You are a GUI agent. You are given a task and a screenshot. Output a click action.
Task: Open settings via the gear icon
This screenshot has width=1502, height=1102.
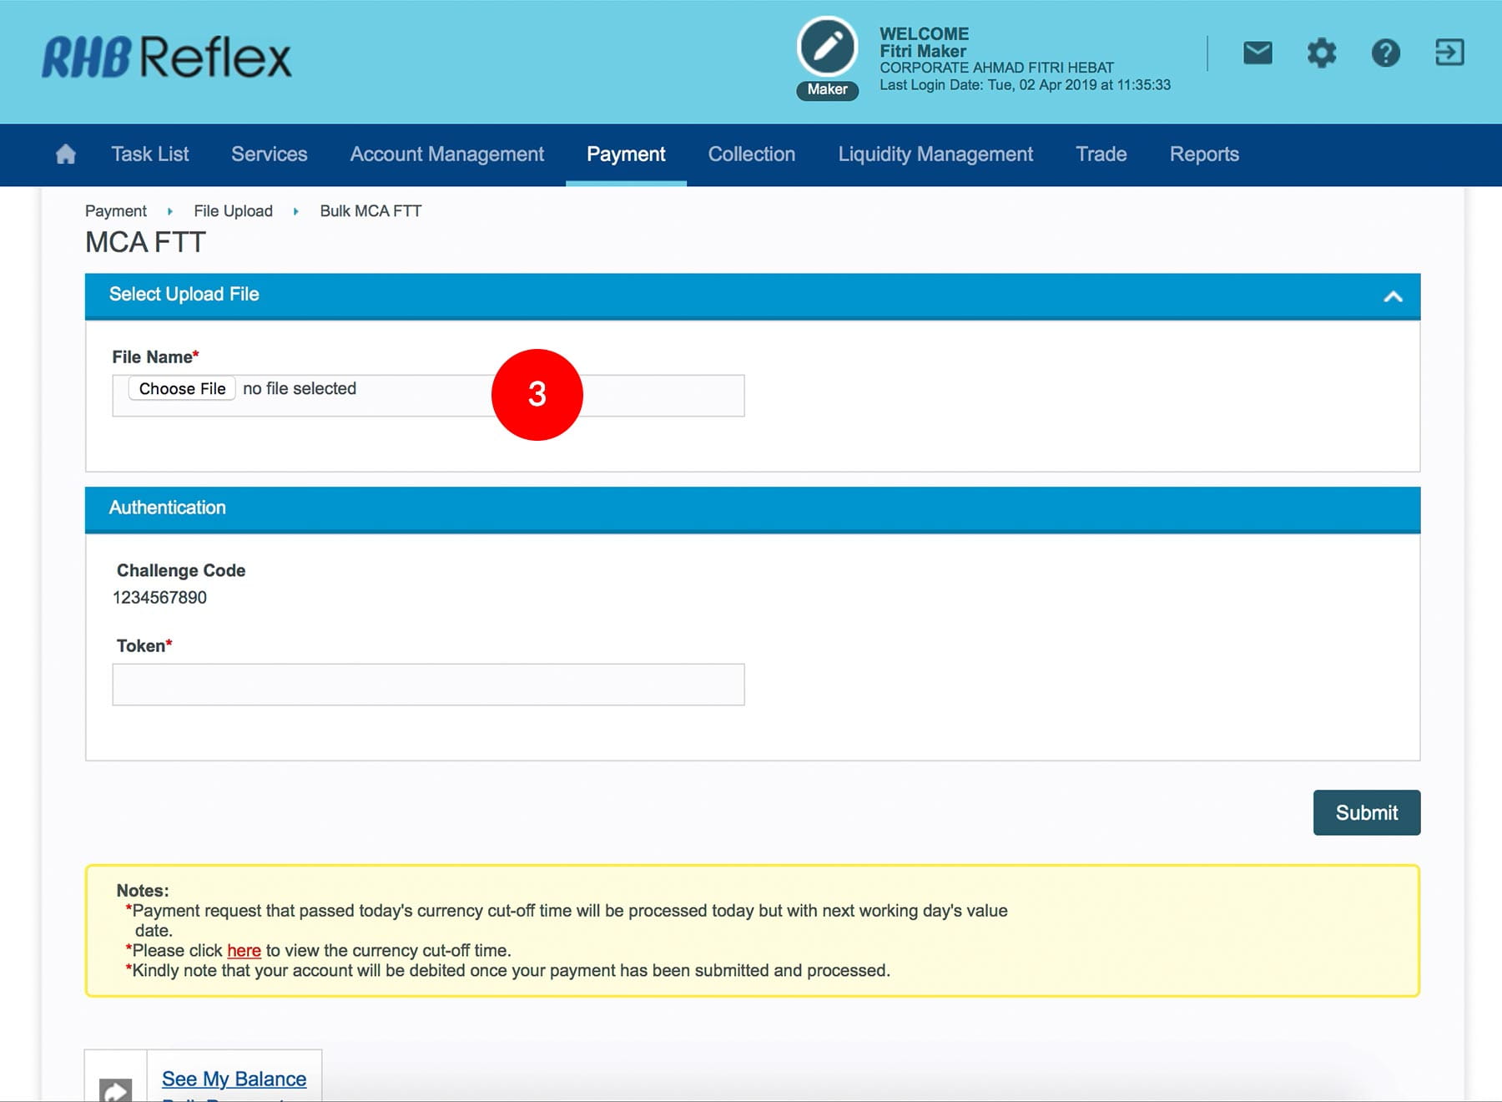1321,53
